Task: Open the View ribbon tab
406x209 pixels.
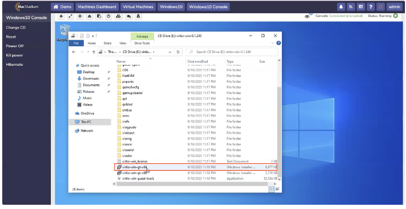Action: (122, 43)
